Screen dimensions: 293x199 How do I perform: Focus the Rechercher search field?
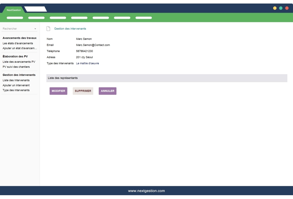pyautogui.click(x=17, y=29)
